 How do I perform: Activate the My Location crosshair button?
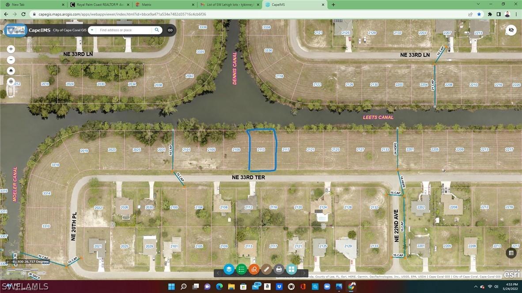[11, 81]
